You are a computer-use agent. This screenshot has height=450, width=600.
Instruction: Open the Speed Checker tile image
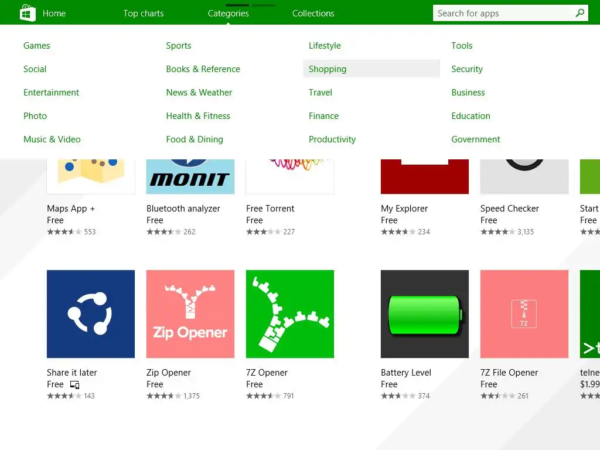524,176
